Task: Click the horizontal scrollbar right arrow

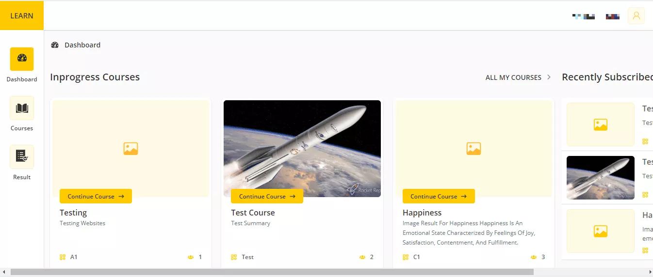Action: point(650,272)
